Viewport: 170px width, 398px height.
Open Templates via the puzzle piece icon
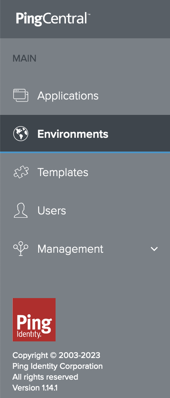tap(21, 172)
